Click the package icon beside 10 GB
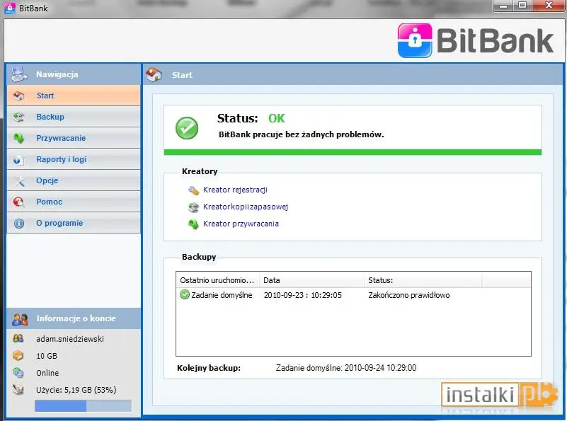Image resolution: width=567 pixels, height=421 pixels. coord(18,356)
